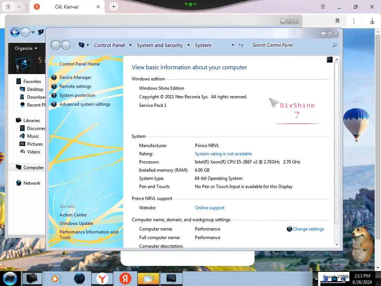Click Control Panel in the breadcrumb
The height and width of the screenshot is (286, 381).
(109, 45)
